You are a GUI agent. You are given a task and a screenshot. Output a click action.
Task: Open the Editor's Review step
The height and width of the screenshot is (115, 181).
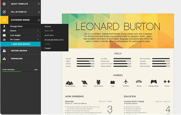point(19,51)
